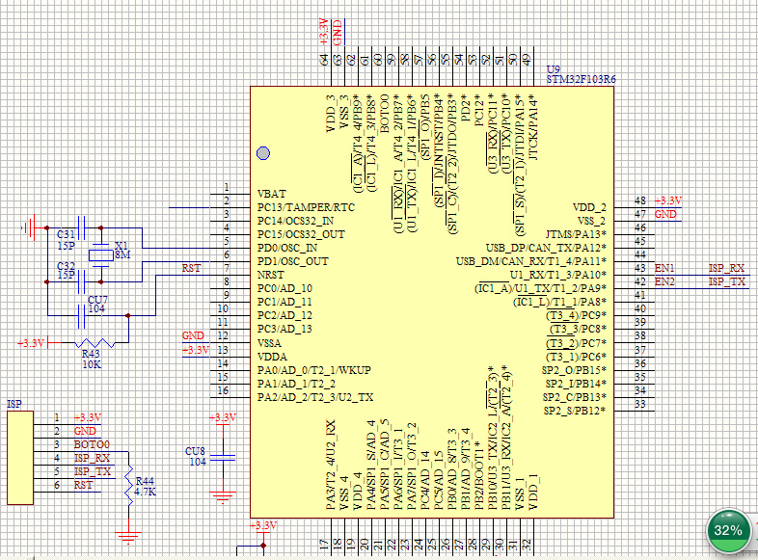Viewport: 758px width, 560px height.
Task: Select the U9 designator label
Action: 553,69
